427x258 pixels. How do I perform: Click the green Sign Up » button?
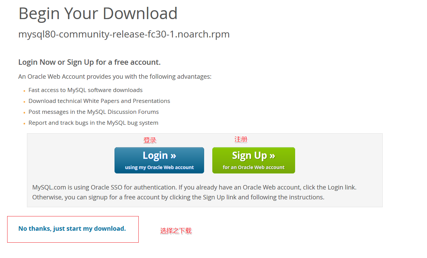254,160
